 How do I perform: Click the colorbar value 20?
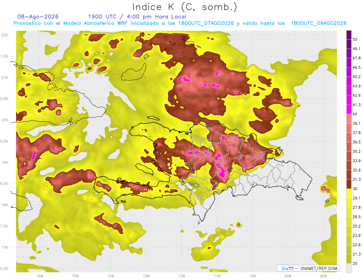coord(355,263)
